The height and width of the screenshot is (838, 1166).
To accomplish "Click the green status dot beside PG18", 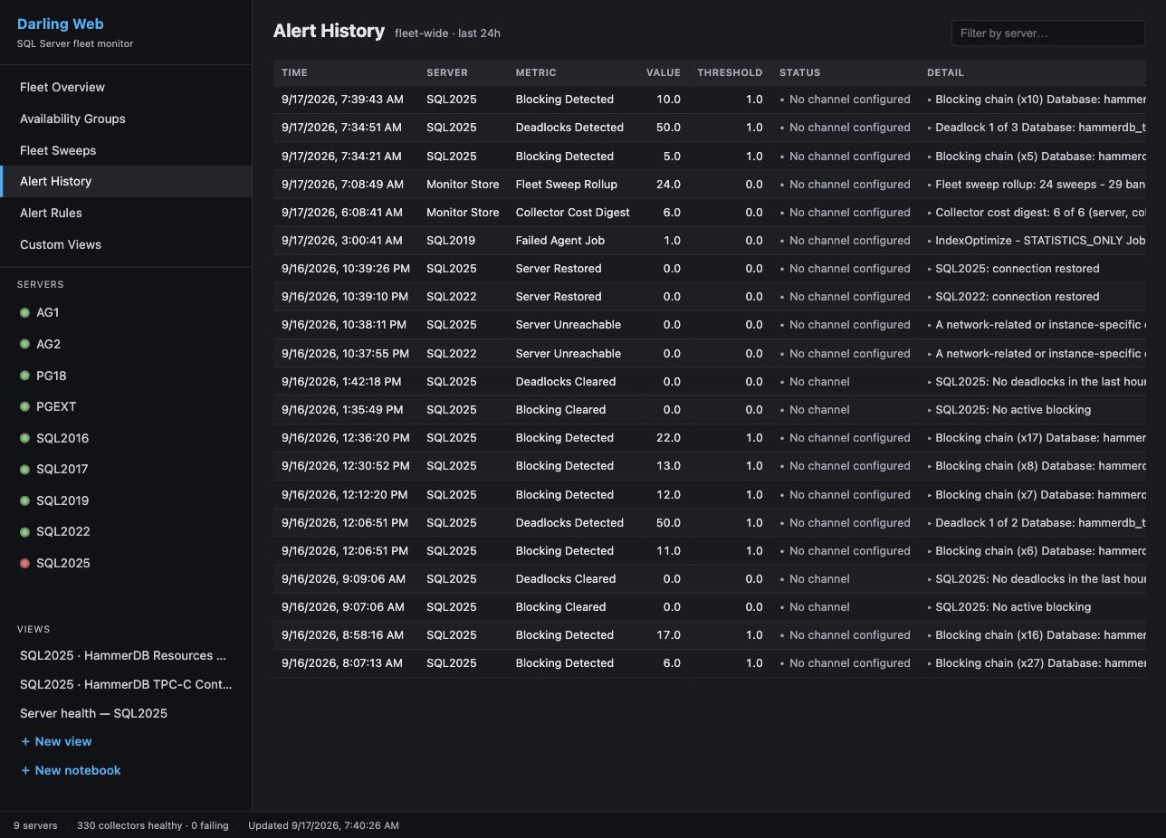I will point(25,376).
